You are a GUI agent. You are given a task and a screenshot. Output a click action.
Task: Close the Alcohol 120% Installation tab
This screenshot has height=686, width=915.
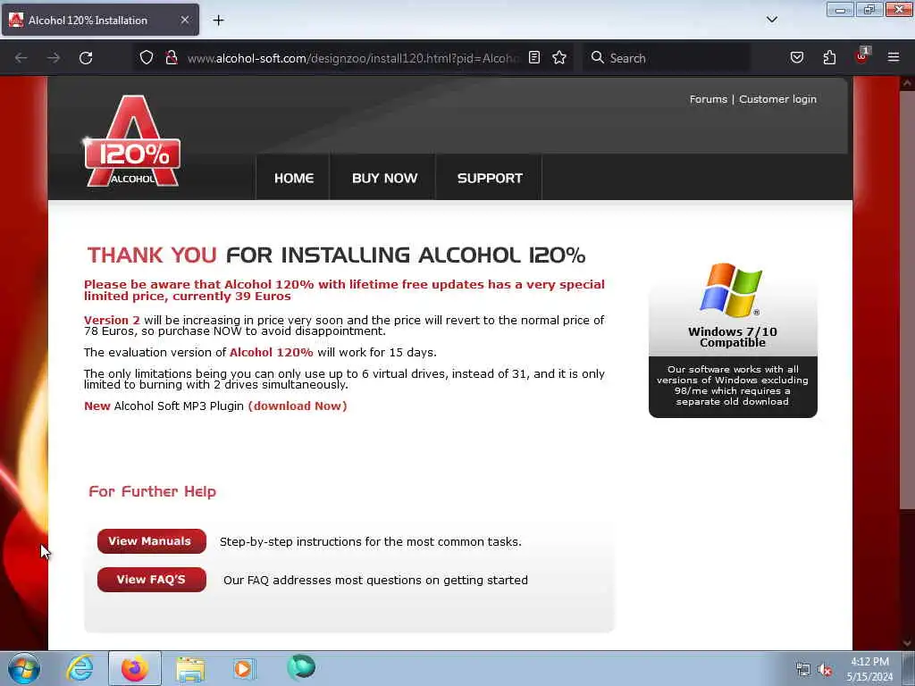tap(184, 20)
